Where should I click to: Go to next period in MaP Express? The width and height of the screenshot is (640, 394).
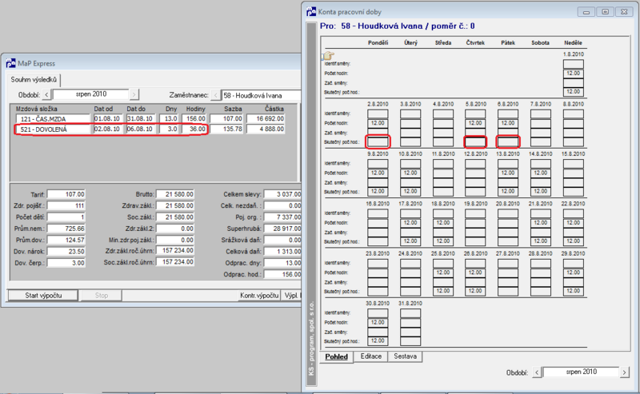click(134, 94)
